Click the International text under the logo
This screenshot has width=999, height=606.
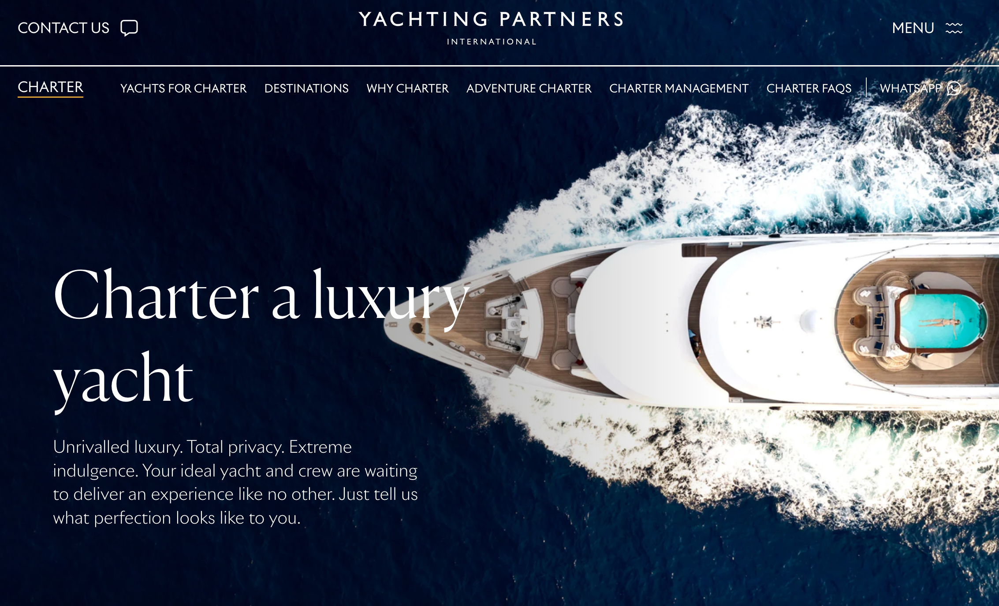coord(492,42)
